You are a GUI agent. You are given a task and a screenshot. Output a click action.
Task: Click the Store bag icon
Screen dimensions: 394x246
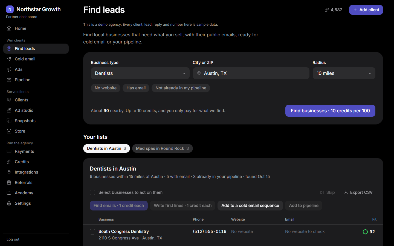pyautogui.click(x=9, y=131)
